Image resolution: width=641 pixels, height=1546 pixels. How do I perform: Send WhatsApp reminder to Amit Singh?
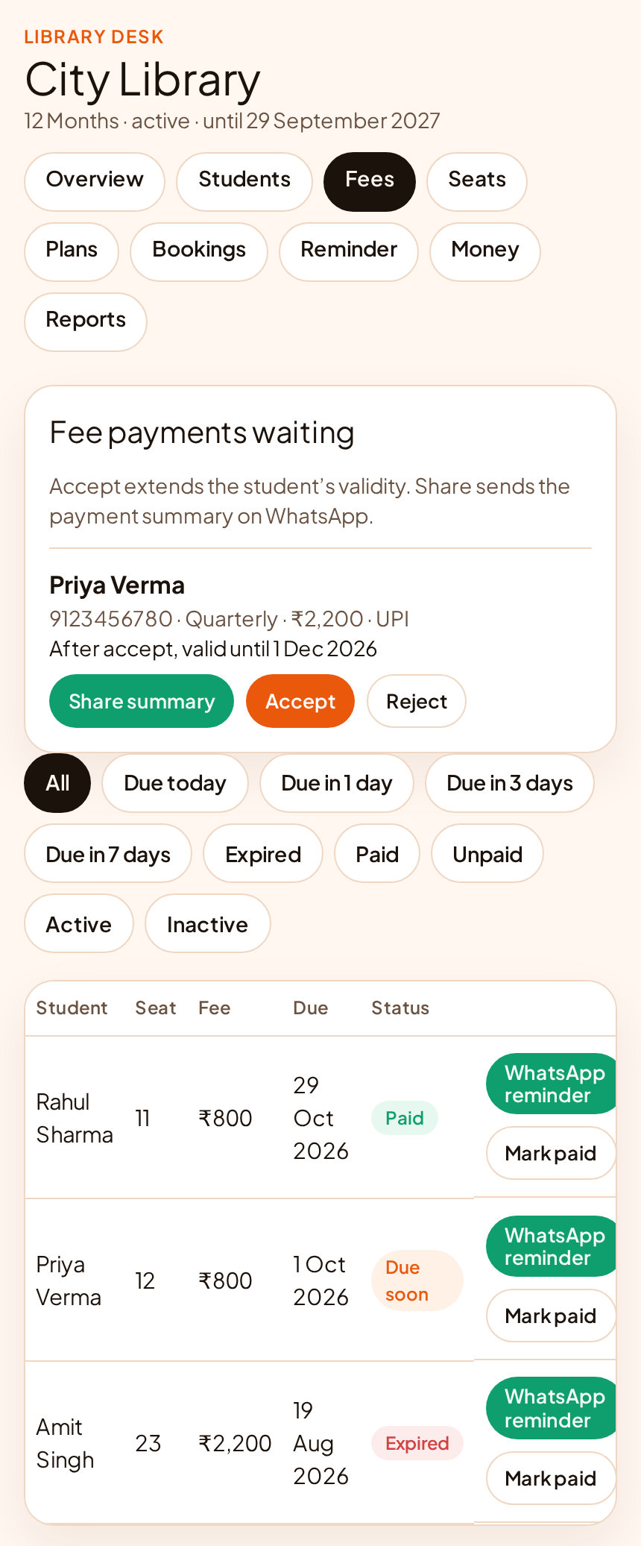coord(552,1408)
